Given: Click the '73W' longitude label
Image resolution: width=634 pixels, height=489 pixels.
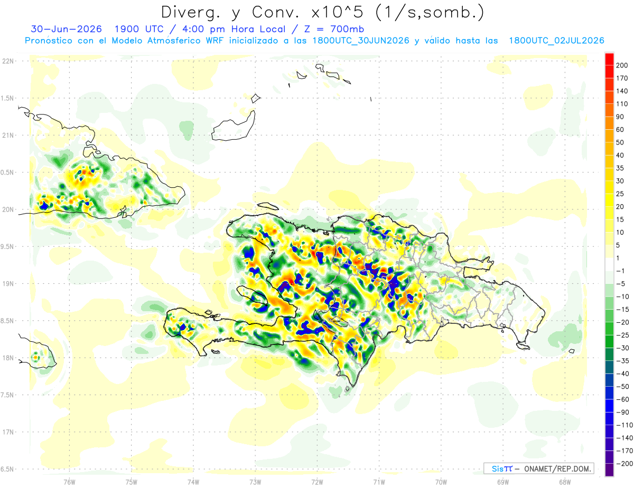Looking at the screenshot, I should click(255, 481).
